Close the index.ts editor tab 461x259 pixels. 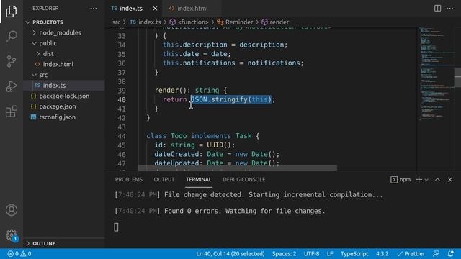point(155,9)
